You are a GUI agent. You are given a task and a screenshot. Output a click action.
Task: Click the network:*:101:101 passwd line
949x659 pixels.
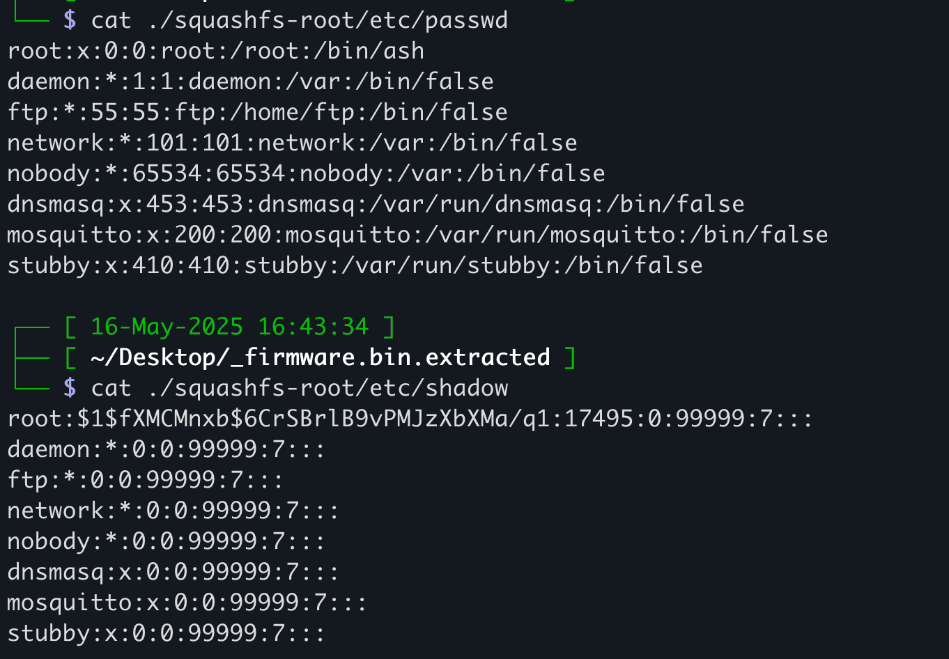point(292,143)
